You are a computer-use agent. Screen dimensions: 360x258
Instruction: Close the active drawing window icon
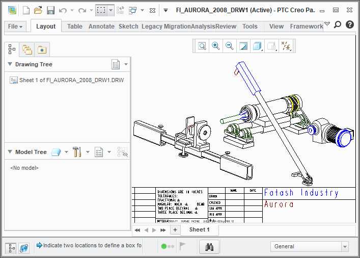pos(152,10)
